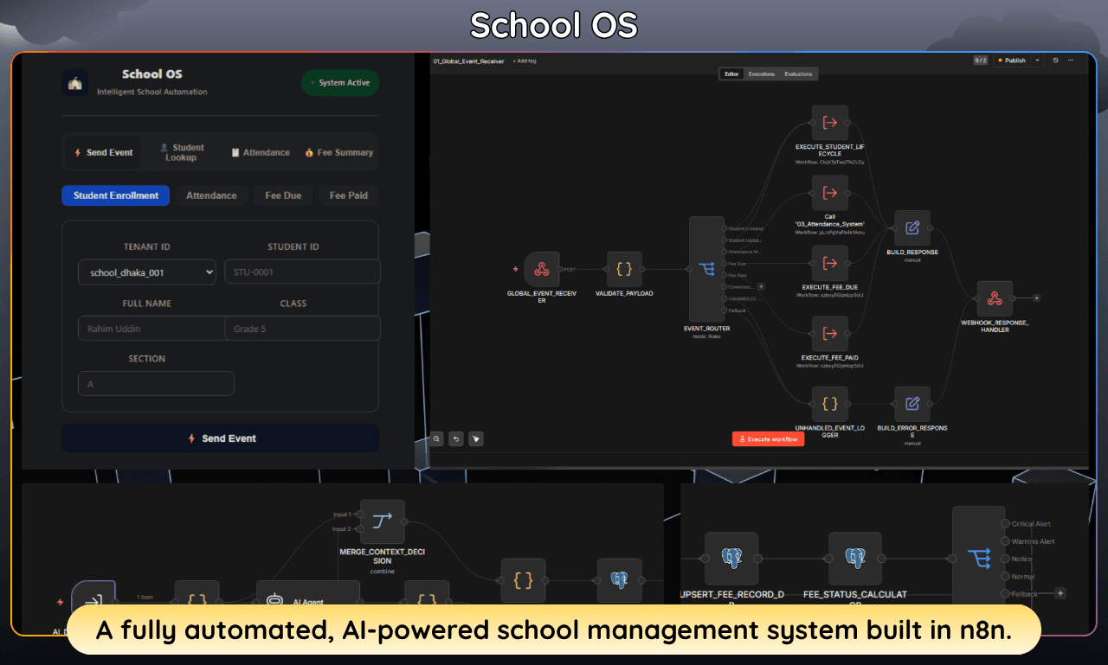
Task: Click the undo icon on canvas toolbar
Action: (456, 438)
